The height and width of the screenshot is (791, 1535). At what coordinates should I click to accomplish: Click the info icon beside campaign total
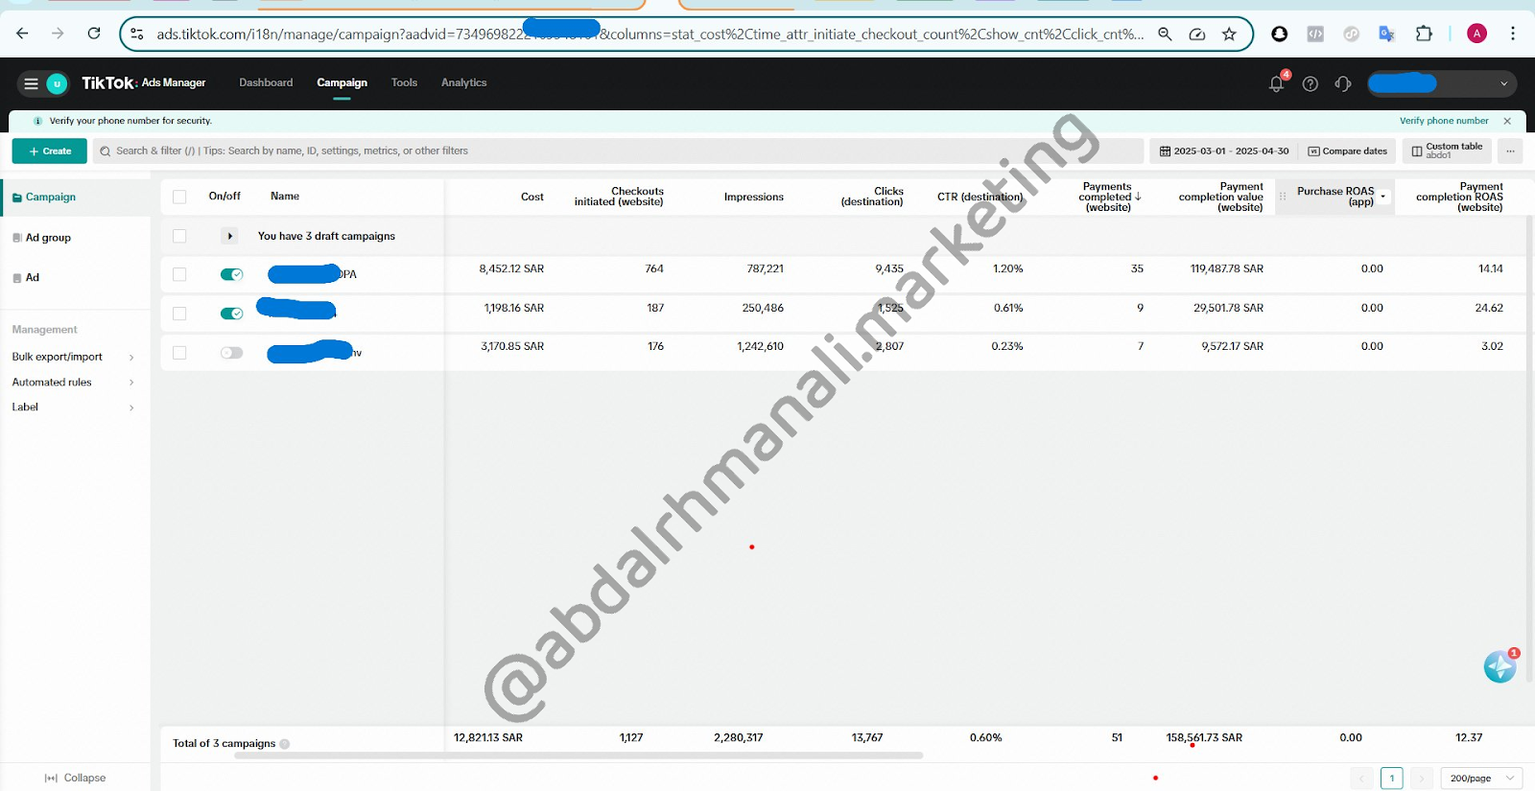click(285, 744)
